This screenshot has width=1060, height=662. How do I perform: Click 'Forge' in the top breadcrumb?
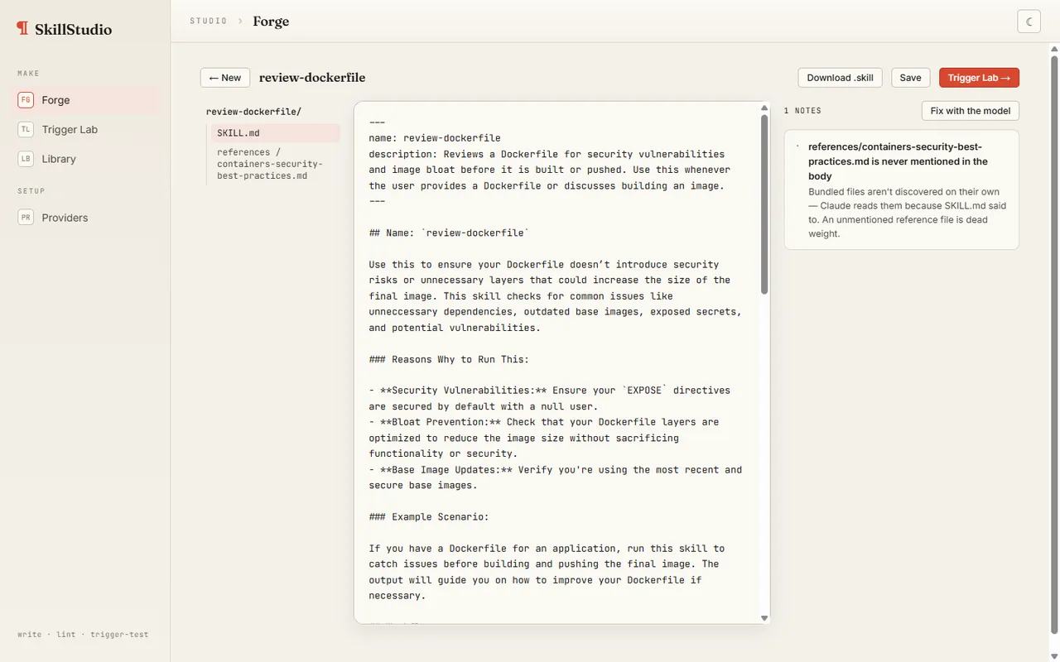click(271, 22)
